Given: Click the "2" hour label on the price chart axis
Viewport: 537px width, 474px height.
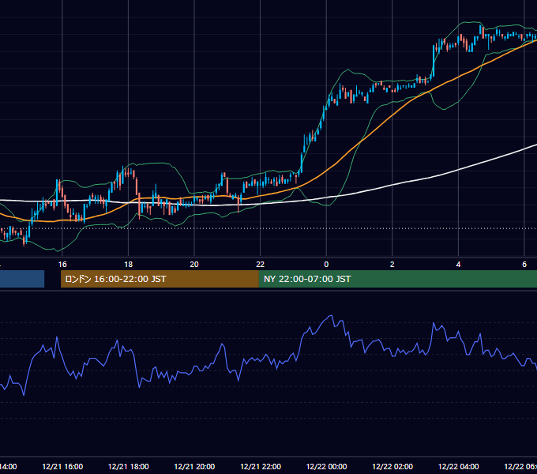Looking at the screenshot, I should point(392,265).
